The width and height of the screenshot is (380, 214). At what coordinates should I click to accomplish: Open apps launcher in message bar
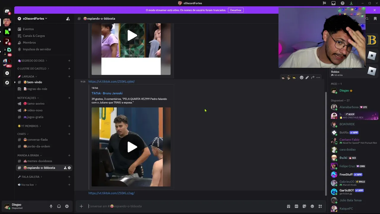pos(320,206)
